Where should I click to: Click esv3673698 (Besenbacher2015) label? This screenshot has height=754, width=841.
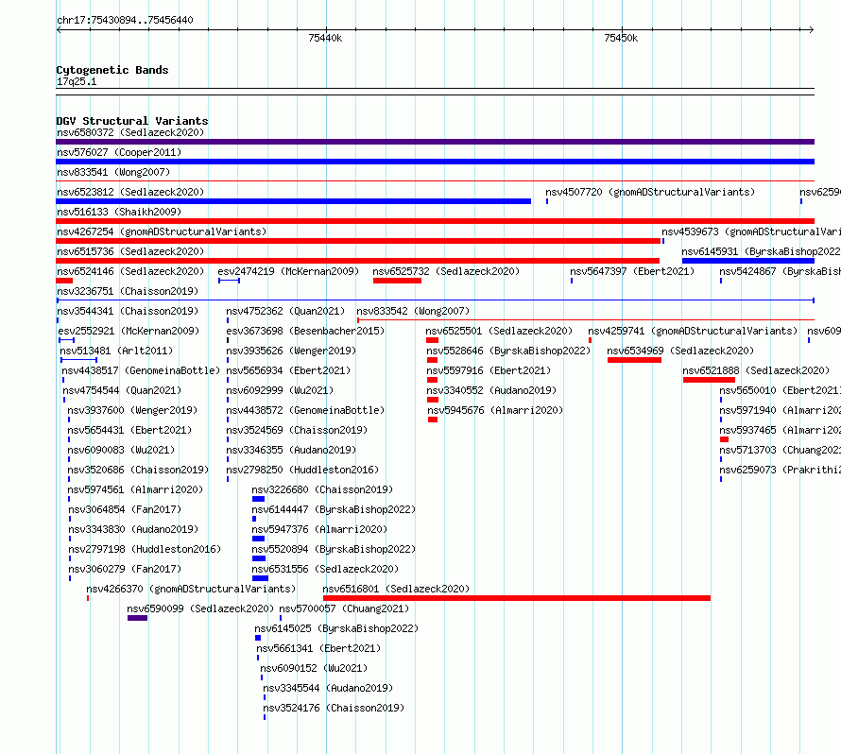(306, 331)
